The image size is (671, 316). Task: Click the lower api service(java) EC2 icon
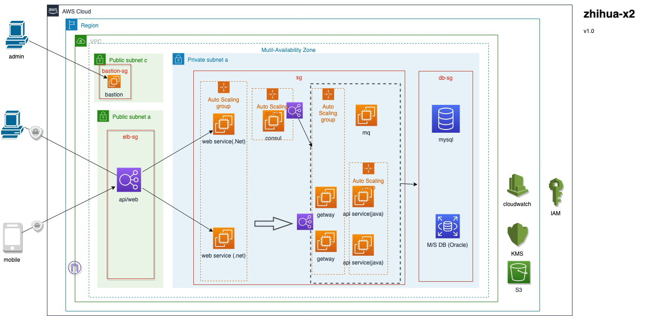363,245
